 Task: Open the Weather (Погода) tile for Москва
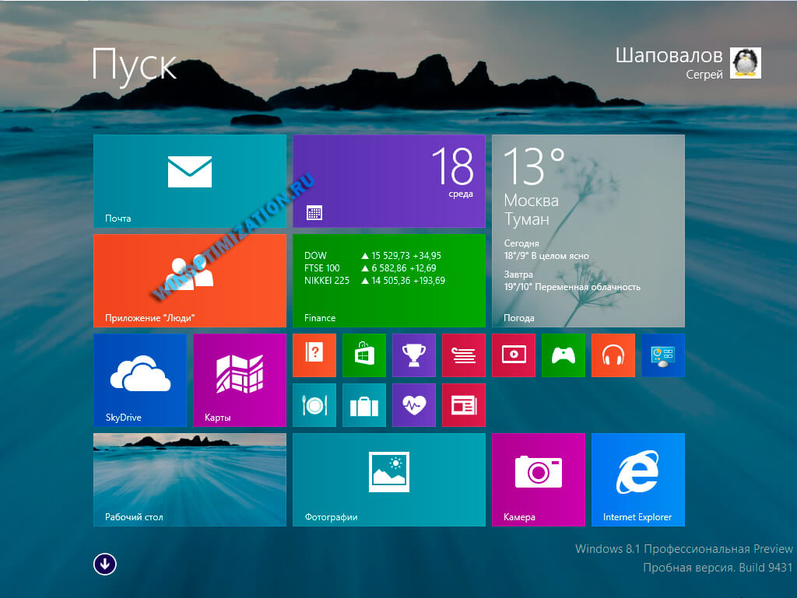click(588, 230)
